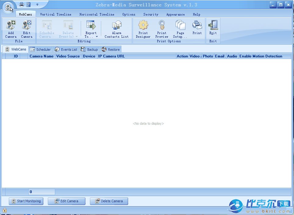Click the Add Camera ribbon icon

coord(11,29)
